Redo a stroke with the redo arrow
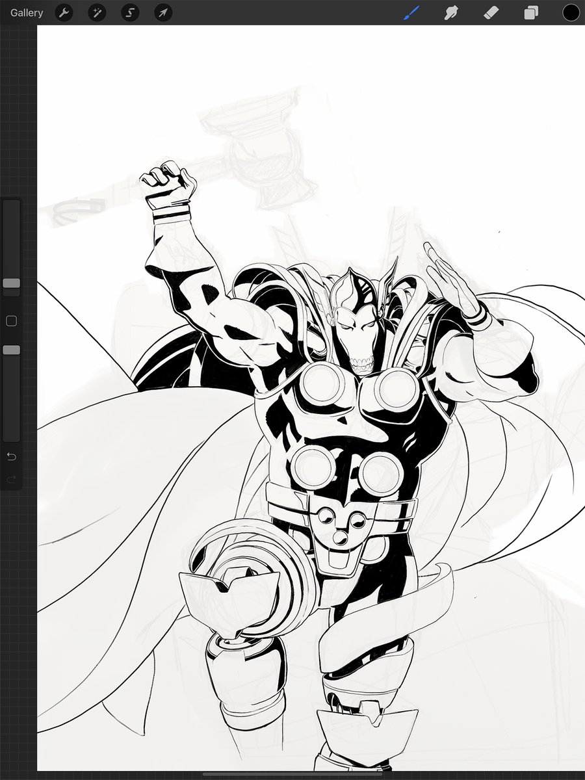 point(10,480)
